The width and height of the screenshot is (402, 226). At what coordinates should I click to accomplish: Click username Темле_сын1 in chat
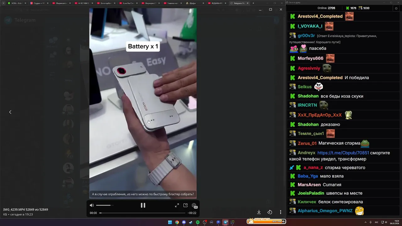(x=311, y=134)
